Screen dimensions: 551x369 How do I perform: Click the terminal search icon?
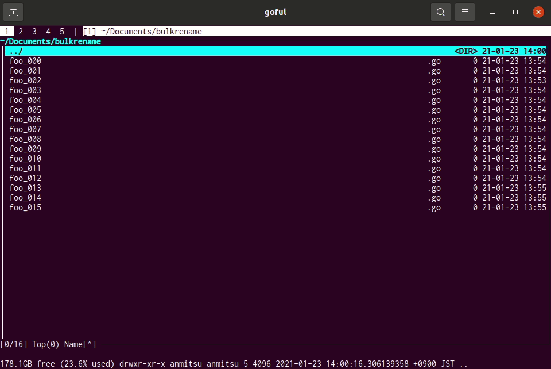tap(441, 12)
